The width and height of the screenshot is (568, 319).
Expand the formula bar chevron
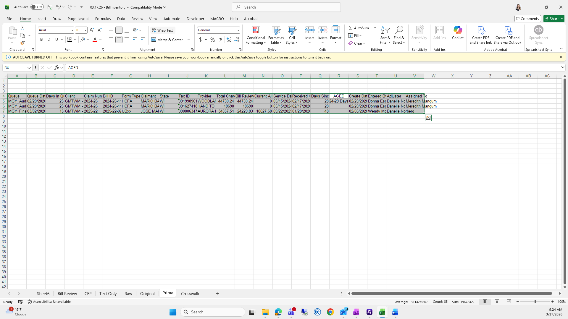[x=562, y=68]
